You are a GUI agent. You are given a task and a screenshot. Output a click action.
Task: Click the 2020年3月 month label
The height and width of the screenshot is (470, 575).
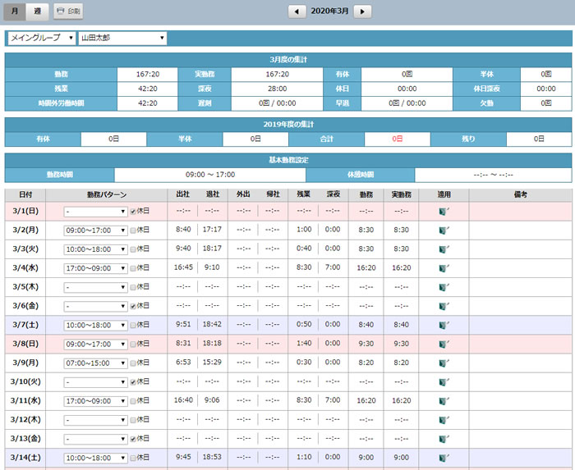(329, 11)
